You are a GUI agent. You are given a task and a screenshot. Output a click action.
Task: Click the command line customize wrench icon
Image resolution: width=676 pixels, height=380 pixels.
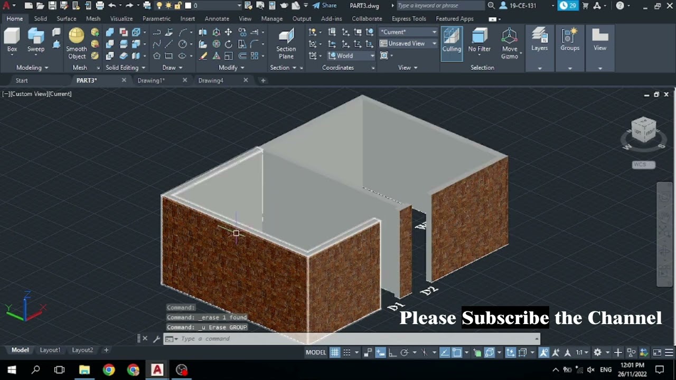tap(156, 339)
